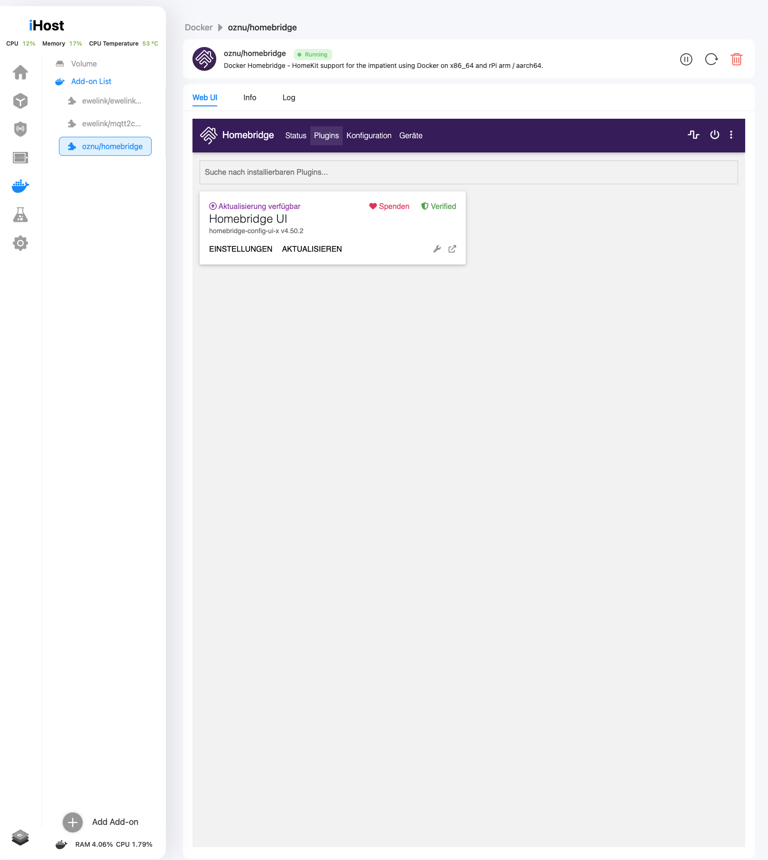The height and width of the screenshot is (860, 768).
Task: Click the Homebridge logo in purple navbar
Action: tap(209, 135)
